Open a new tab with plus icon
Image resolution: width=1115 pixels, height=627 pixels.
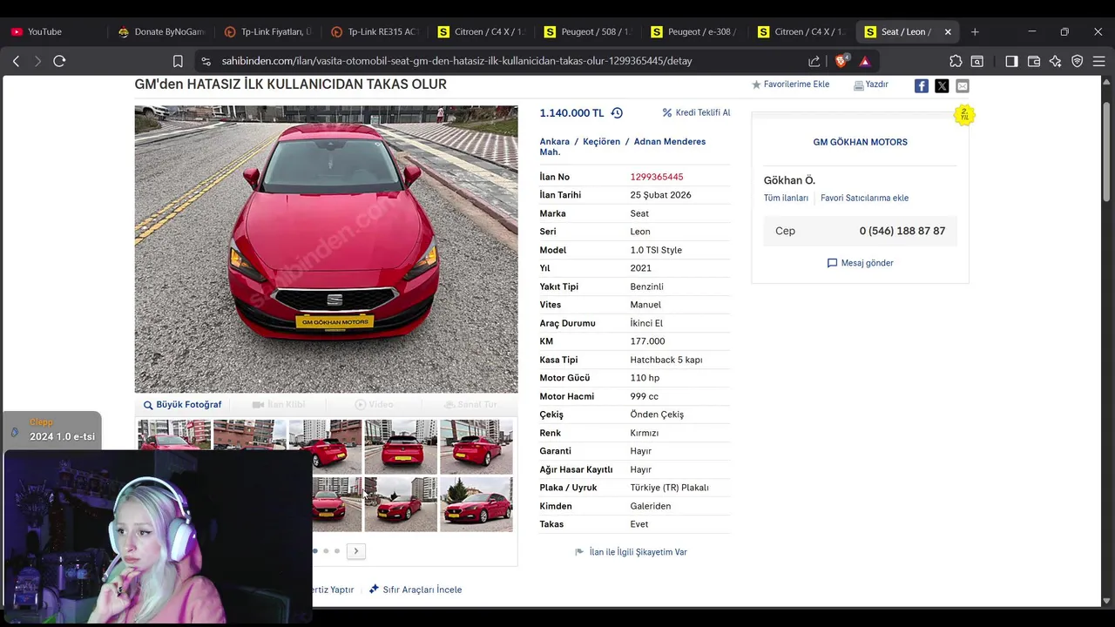click(x=975, y=31)
